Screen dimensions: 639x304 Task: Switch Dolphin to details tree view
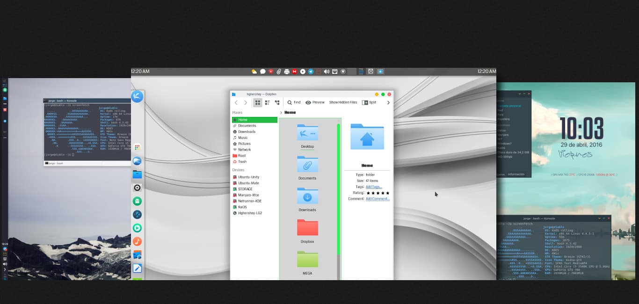277,102
